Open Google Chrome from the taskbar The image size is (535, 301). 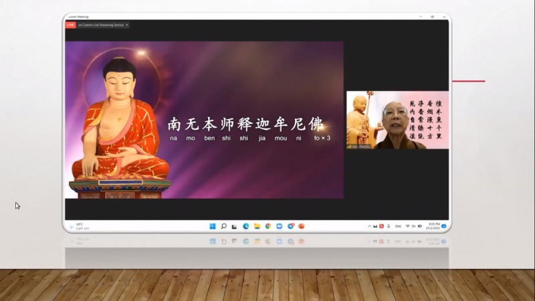tap(268, 226)
